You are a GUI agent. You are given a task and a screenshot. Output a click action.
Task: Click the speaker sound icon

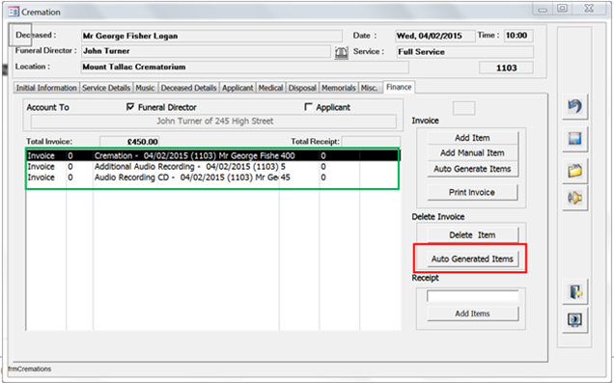click(574, 198)
